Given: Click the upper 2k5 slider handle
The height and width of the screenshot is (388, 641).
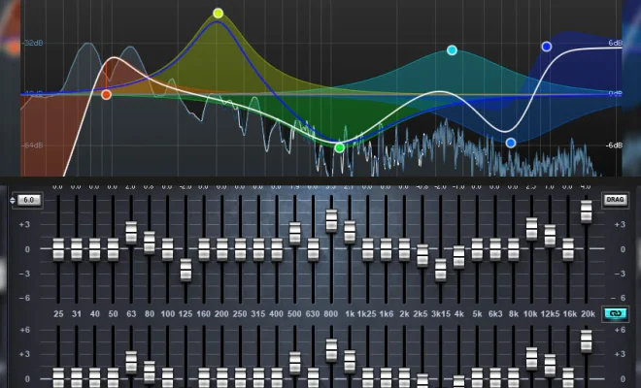Looking at the screenshot, I should [x=422, y=256].
